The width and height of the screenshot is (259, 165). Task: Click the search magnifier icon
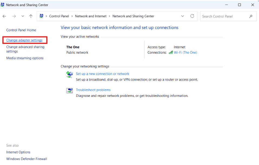[x=251, y=16]
